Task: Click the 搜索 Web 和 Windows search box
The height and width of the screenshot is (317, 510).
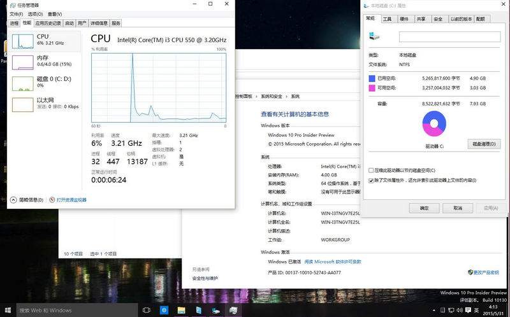Action: pos(76,310)
